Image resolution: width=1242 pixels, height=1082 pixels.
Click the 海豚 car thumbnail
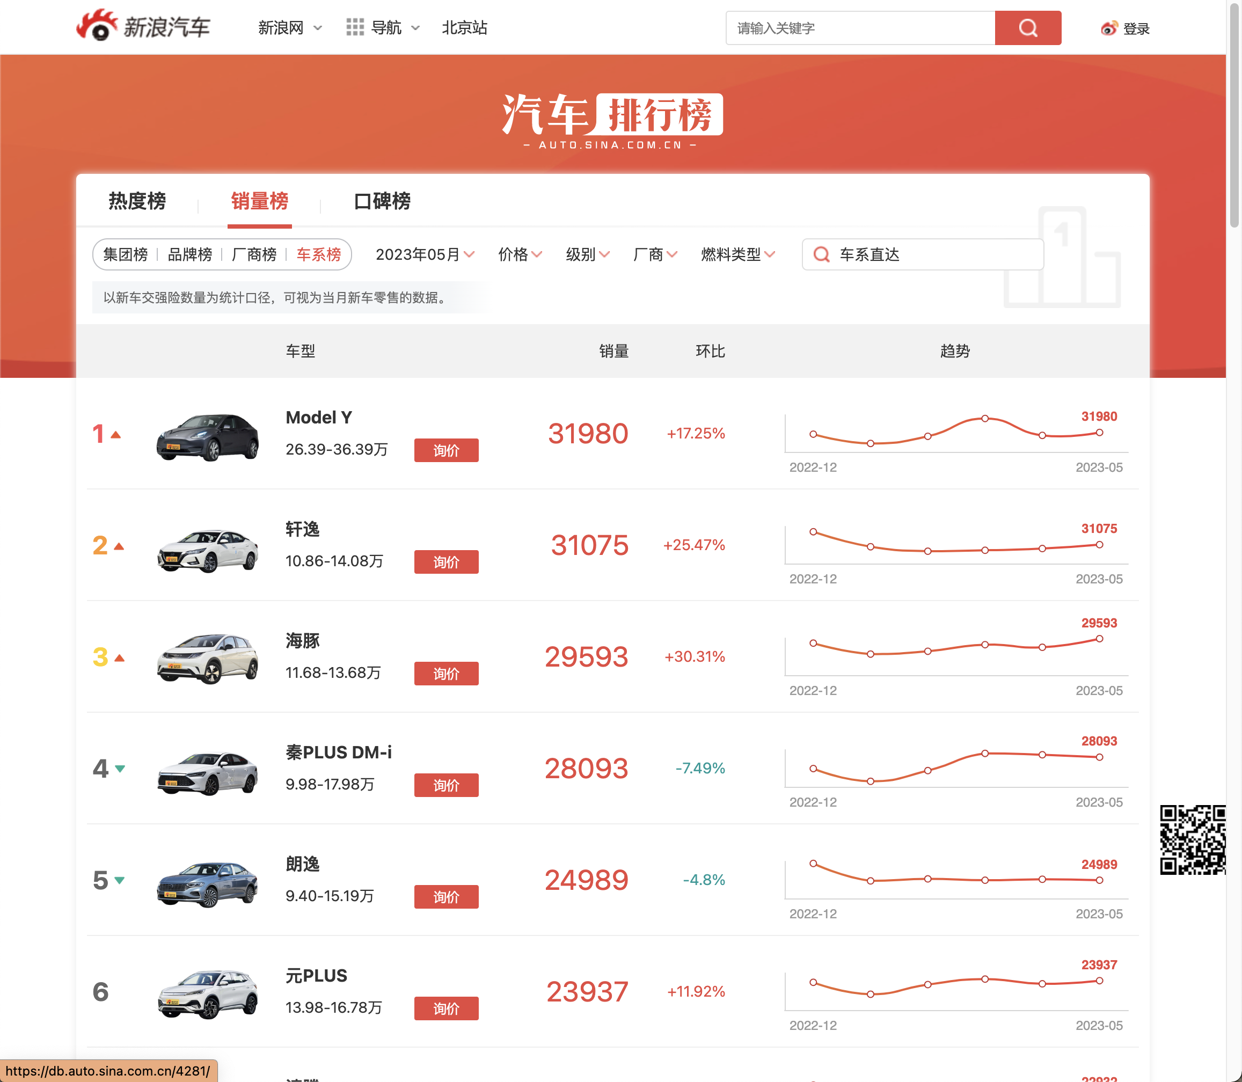point(207,659)
